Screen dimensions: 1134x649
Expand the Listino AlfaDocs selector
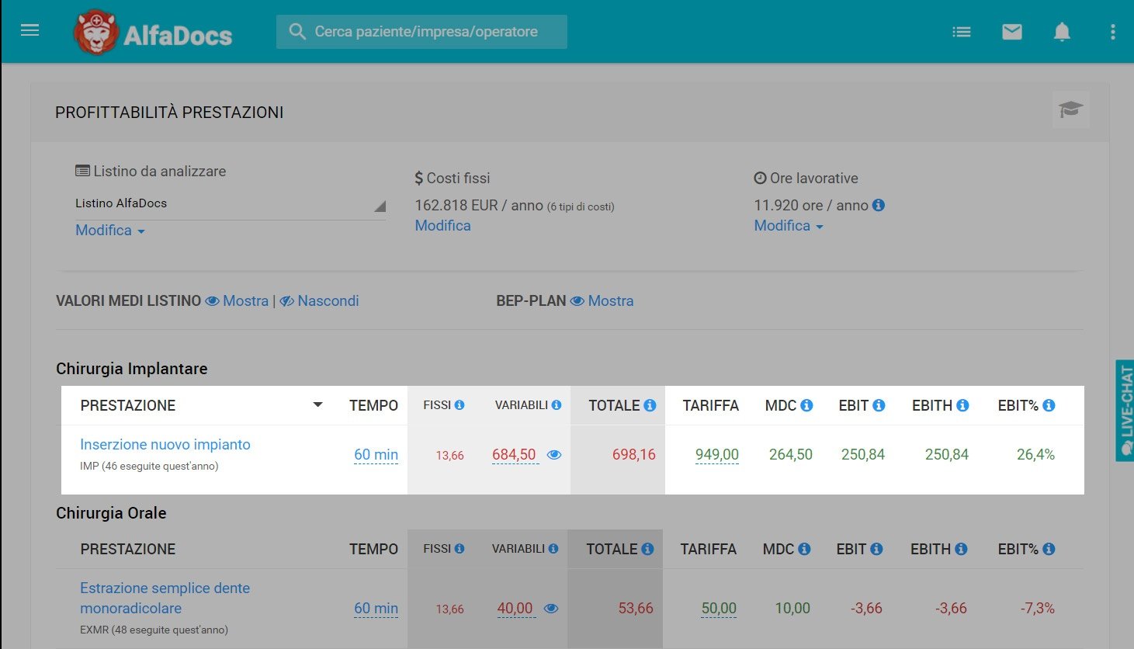point(230,204)
